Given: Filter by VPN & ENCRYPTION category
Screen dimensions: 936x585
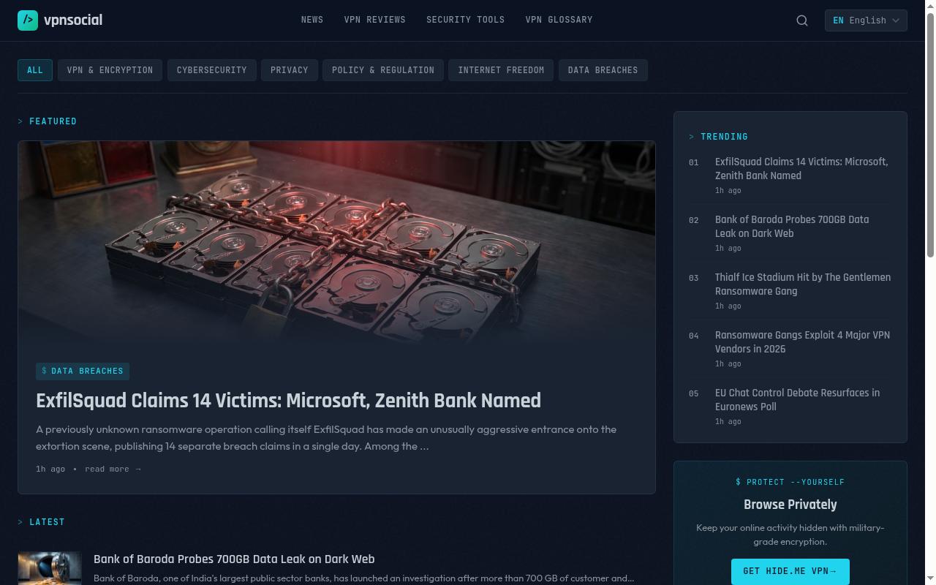Looking at the screenshot, I should [x=110, y=70].
